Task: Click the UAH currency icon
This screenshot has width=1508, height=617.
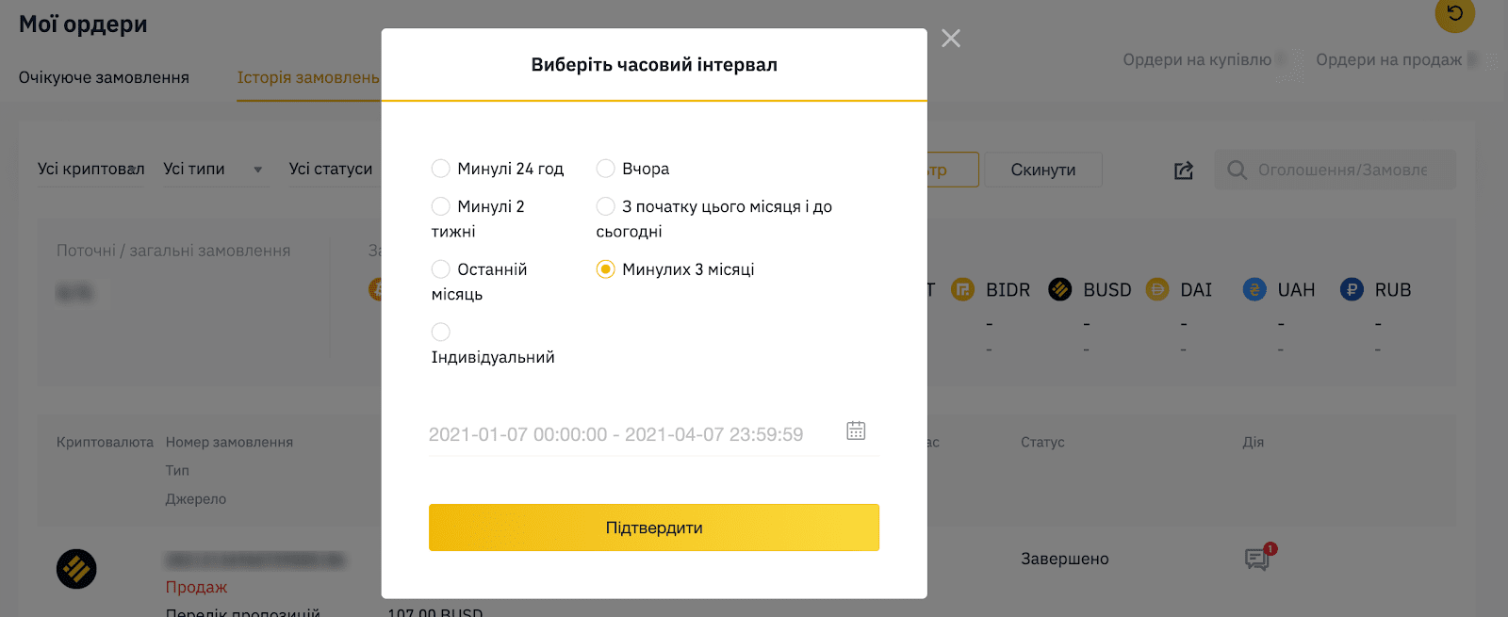Action: (x=1254, y=289)
